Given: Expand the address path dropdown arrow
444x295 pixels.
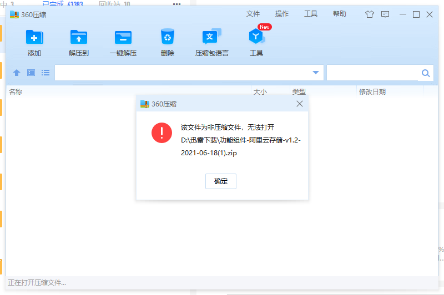Looking at the screenshot, I should tap(316, 73).
